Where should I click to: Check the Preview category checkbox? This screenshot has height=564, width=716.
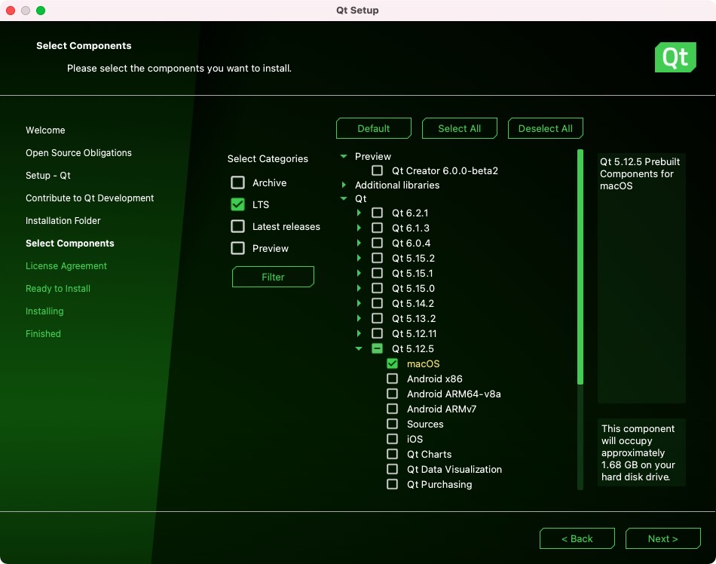coord(238,248)
